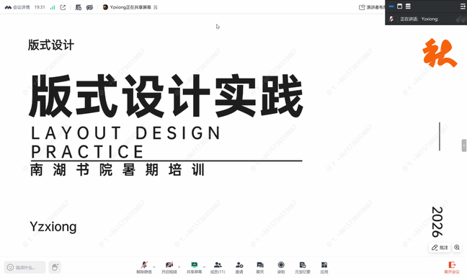The image size is (467, 278).
Task: Select the minimized bar view in floating panel
Action: (391, 6)
